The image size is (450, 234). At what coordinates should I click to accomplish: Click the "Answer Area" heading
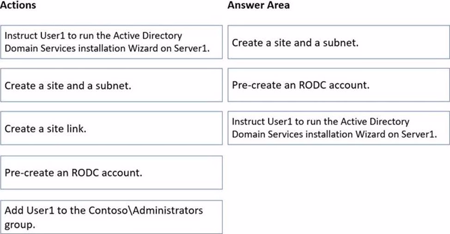[x=258, y=6]
